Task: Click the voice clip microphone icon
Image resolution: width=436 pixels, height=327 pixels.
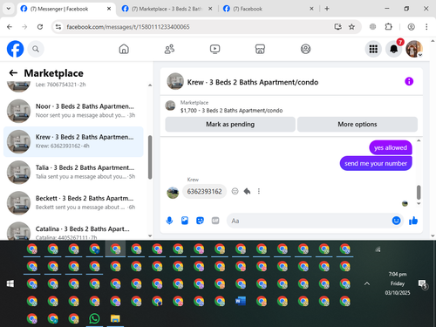Action: click(169, 221)
